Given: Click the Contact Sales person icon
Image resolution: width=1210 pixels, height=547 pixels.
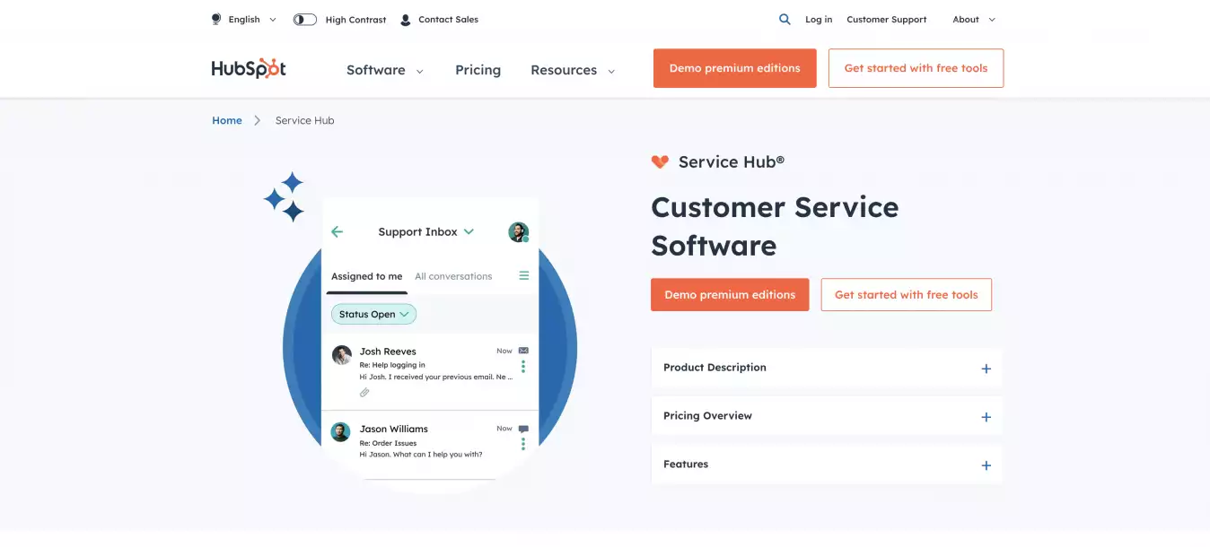Looking at the screenshot, I should pyautogui.click(x=406, y=20).
